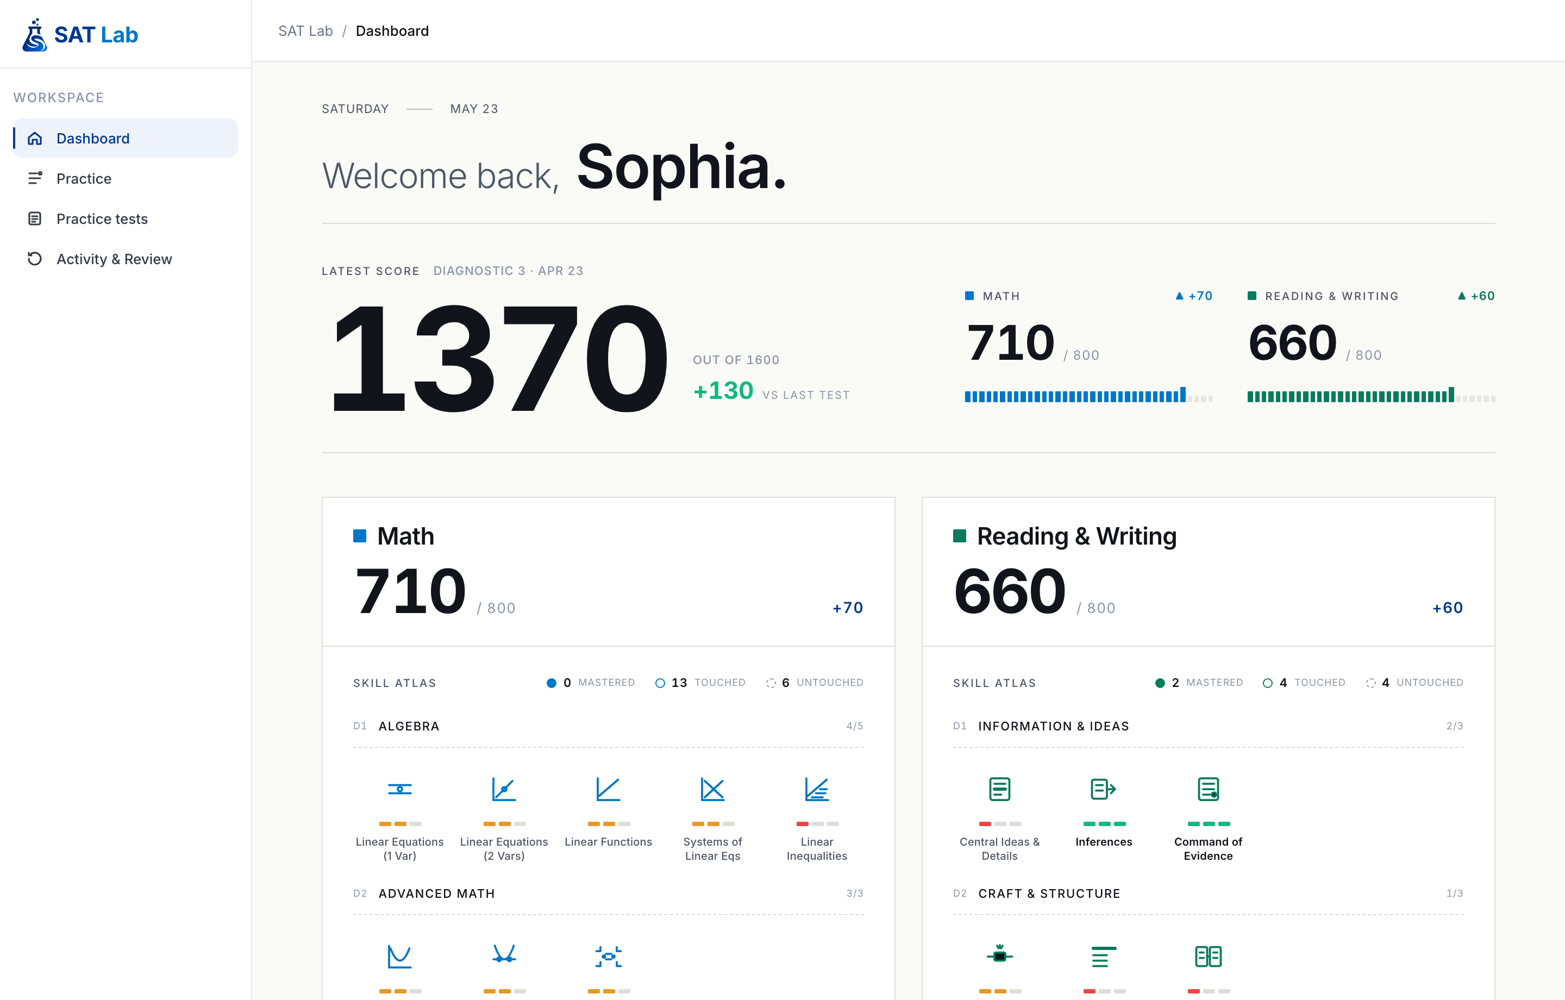Click Reading & Writing touched circle indicator
The width and height of the screenshot is (1565, 1000).
(1267, 683)
